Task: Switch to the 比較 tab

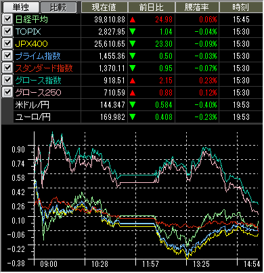Action: click(58, 7)
